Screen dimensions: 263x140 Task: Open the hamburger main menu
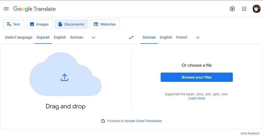[6, 9]
